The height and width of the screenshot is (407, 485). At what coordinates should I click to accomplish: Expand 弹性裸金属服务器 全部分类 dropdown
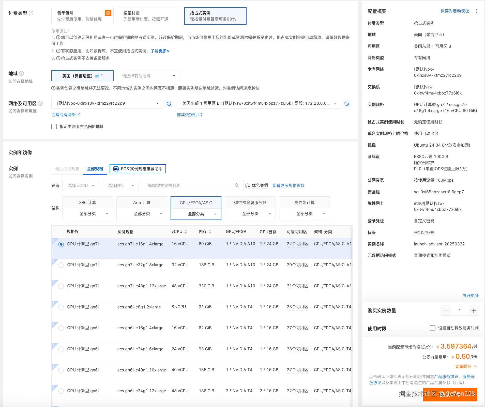click(x=250, y=214)
